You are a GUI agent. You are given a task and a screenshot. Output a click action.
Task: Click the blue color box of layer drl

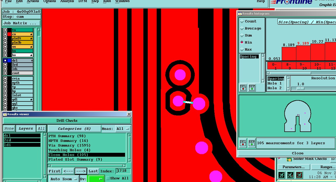click(x=9, y=60)
